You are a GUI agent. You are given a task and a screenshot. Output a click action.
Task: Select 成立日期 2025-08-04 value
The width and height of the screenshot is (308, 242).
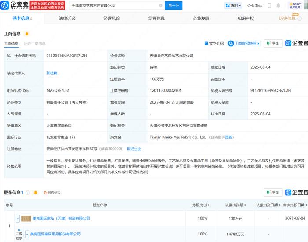coord(260,67)
